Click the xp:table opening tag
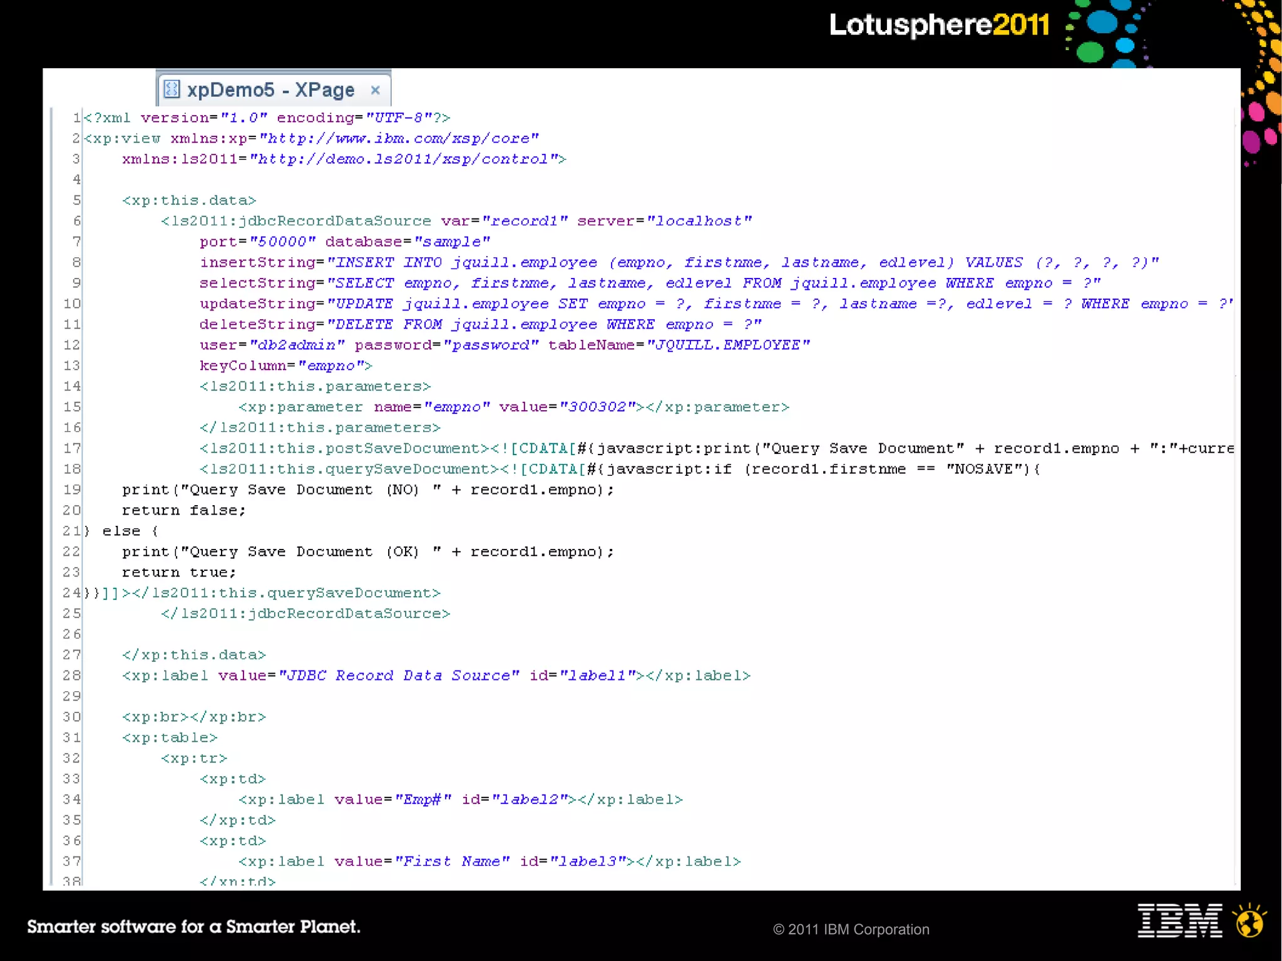 [x=170, y=737]
